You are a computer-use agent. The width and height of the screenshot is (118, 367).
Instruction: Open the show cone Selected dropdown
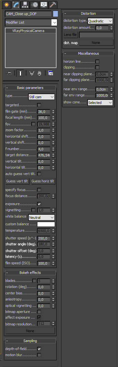click(100, 102)
